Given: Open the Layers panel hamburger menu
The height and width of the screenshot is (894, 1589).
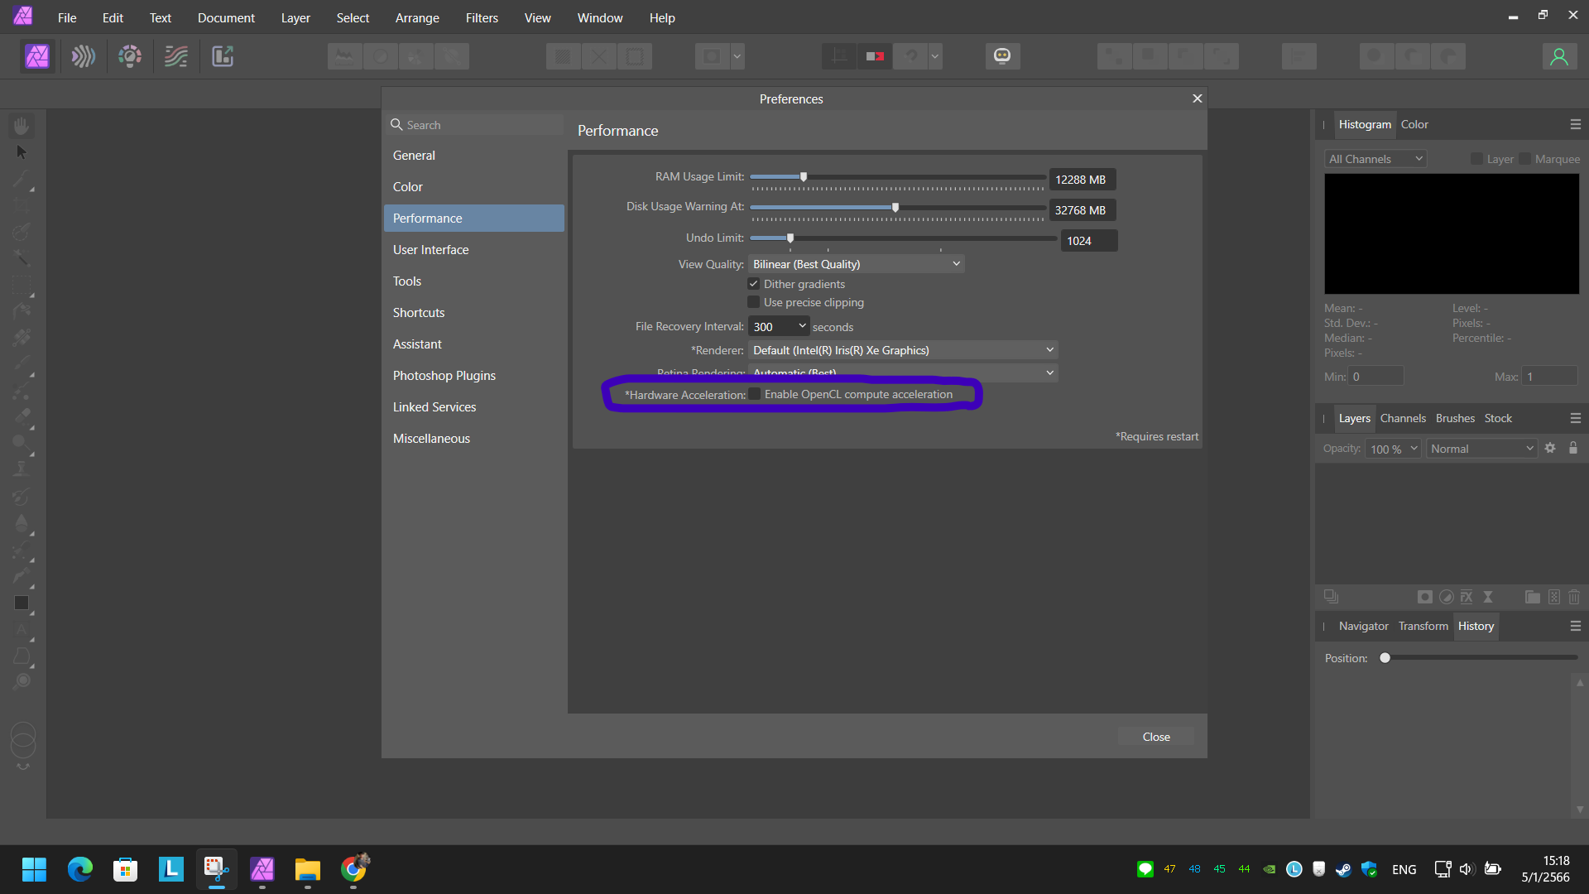Looking at the screenshot, I should click(x=1576, y=418).
